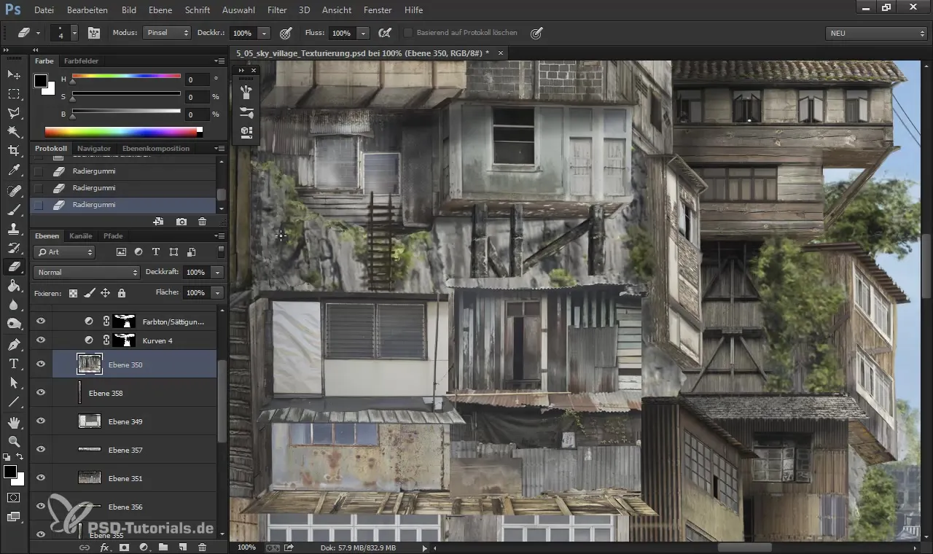The image size is (933, 554).
Task: Select the Eyedropper tool
Action: pyautogui.click(x=14, y=171)
